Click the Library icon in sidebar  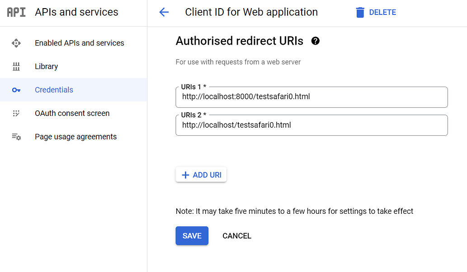(16, 67)
